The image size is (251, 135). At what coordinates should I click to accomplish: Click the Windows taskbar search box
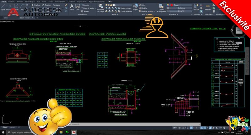[19, 132]
